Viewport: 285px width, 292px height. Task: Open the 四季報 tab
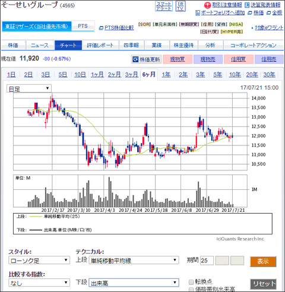[131, 45]
